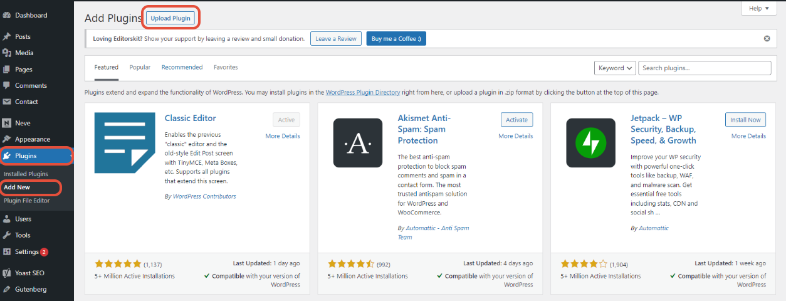The image size is (786, 301).
Task: Click the Gutenberg pen icon
Action: click(7, 289)
